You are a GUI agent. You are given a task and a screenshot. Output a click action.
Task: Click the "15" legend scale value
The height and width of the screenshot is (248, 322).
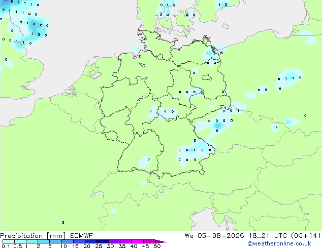[75, 246]
